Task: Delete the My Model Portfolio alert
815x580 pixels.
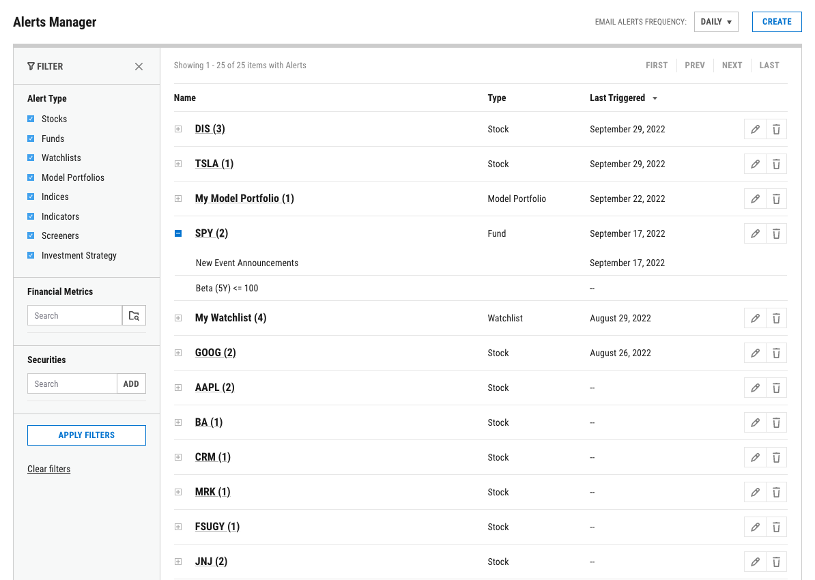Action: coord(776,199)
